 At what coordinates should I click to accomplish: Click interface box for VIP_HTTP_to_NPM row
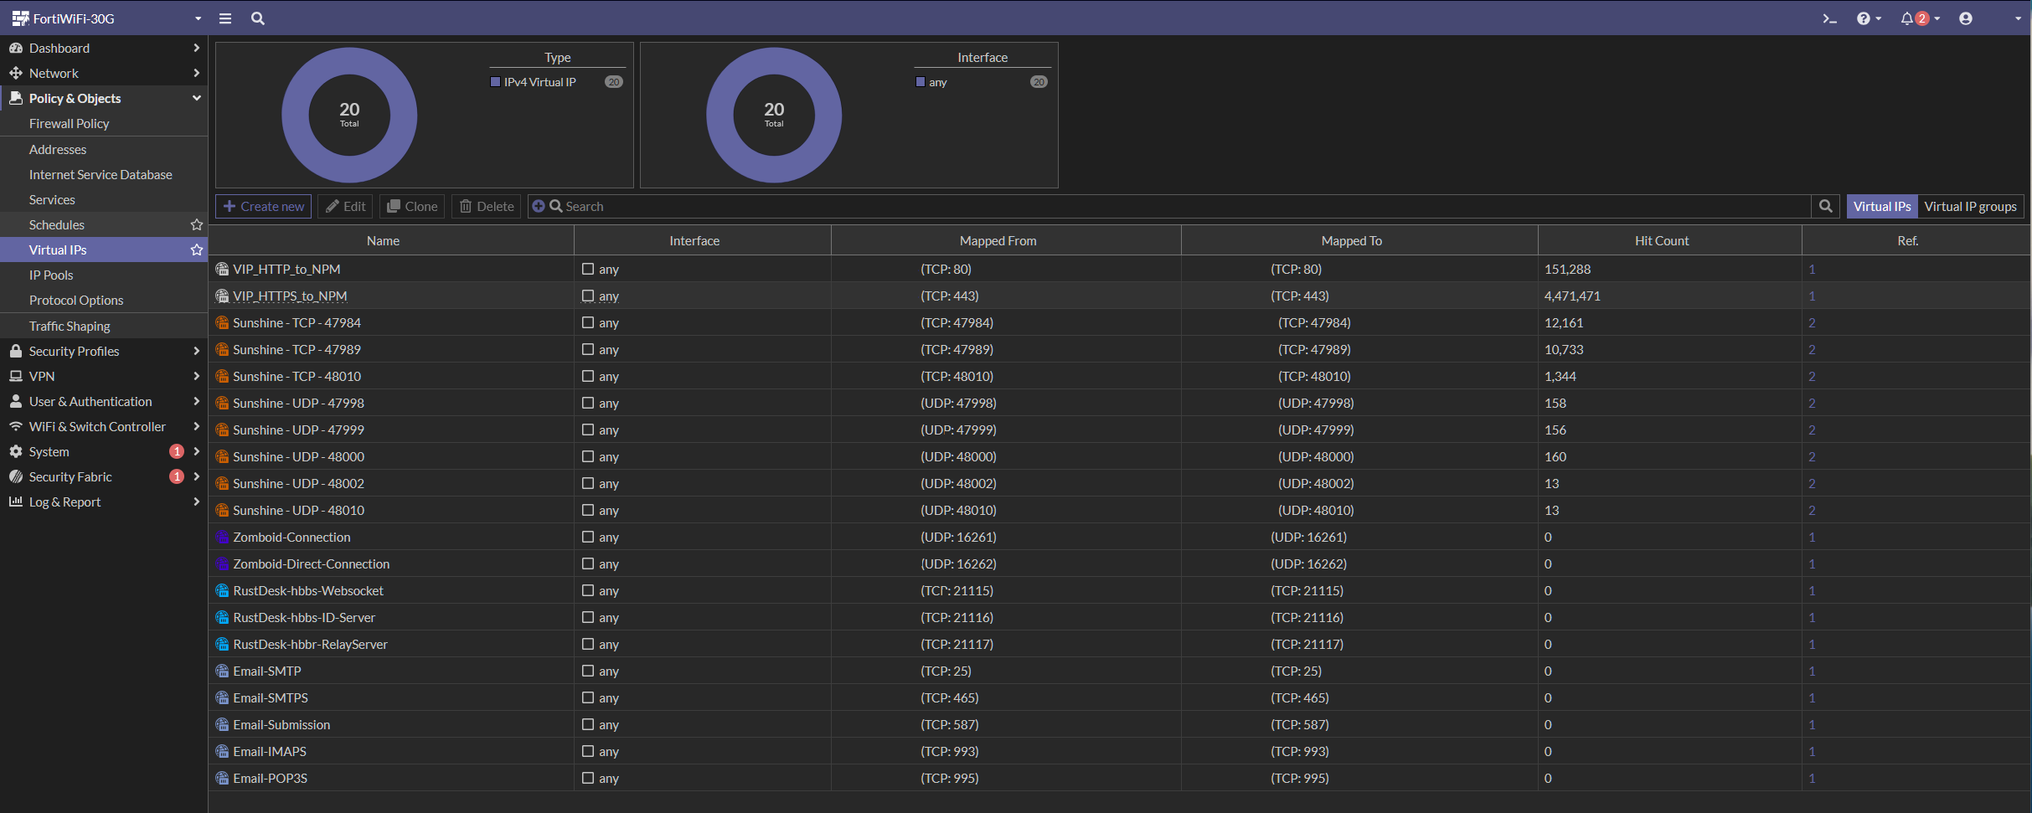coord(588,269)
